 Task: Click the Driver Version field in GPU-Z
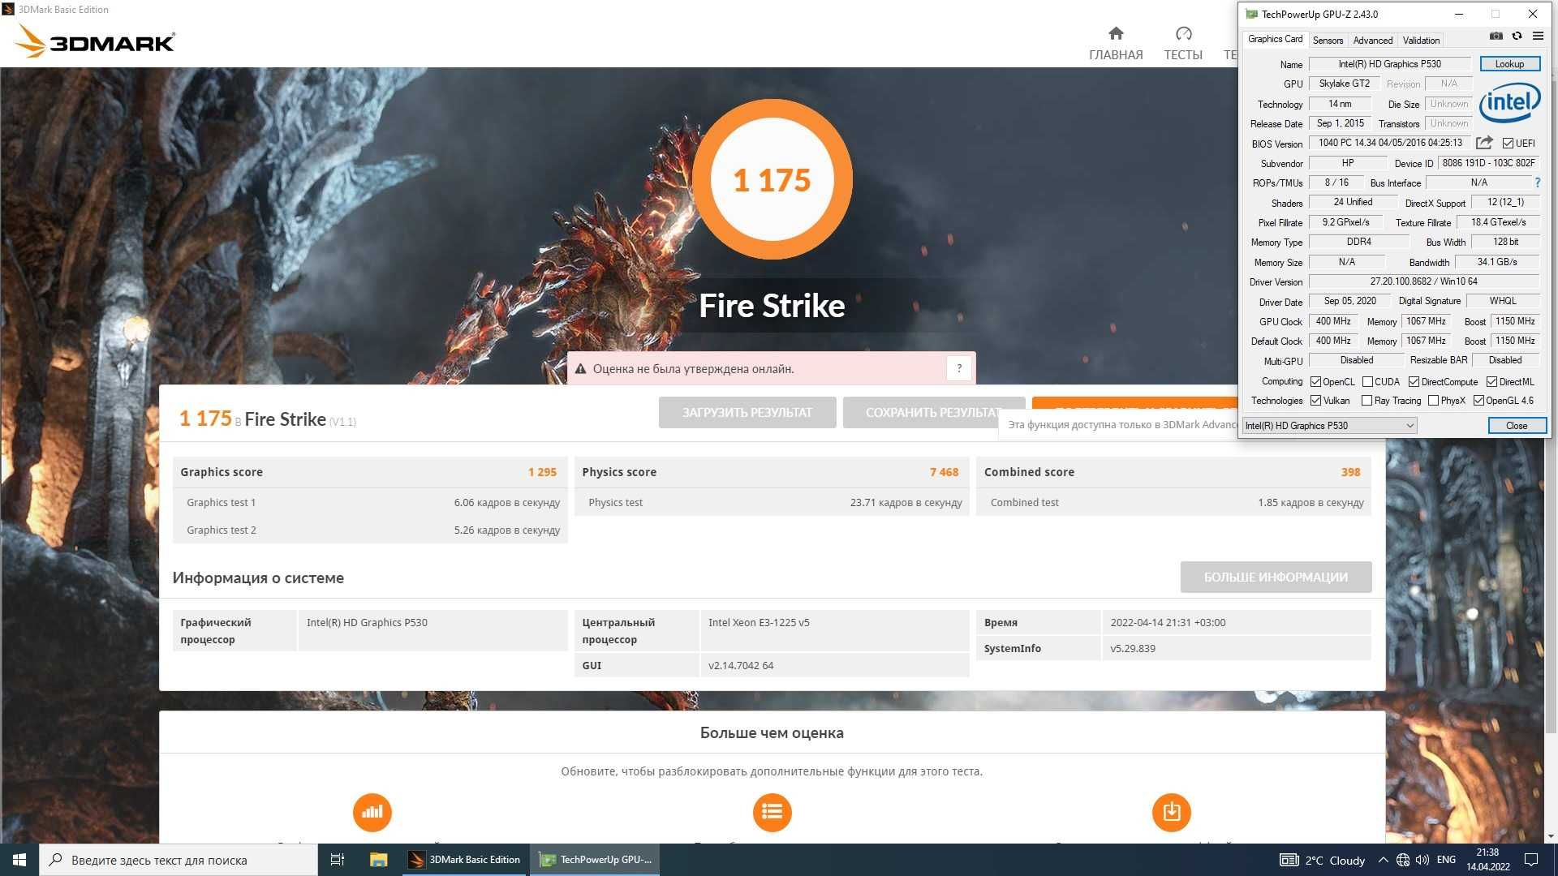tap(1423, 281)
